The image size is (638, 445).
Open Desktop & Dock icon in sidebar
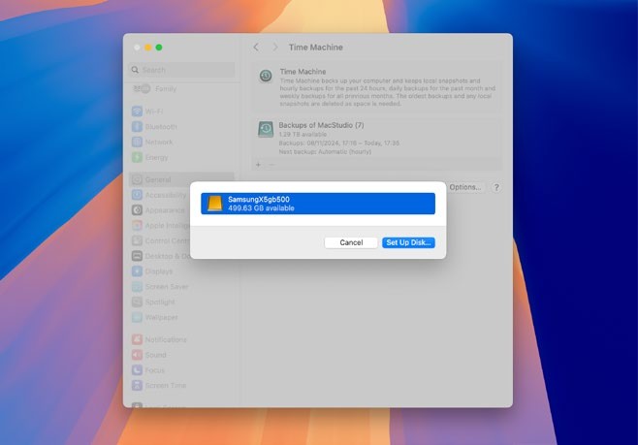(x=137, y=256)
